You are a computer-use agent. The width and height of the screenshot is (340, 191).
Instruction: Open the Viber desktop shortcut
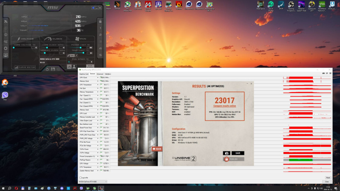(5, 96)
